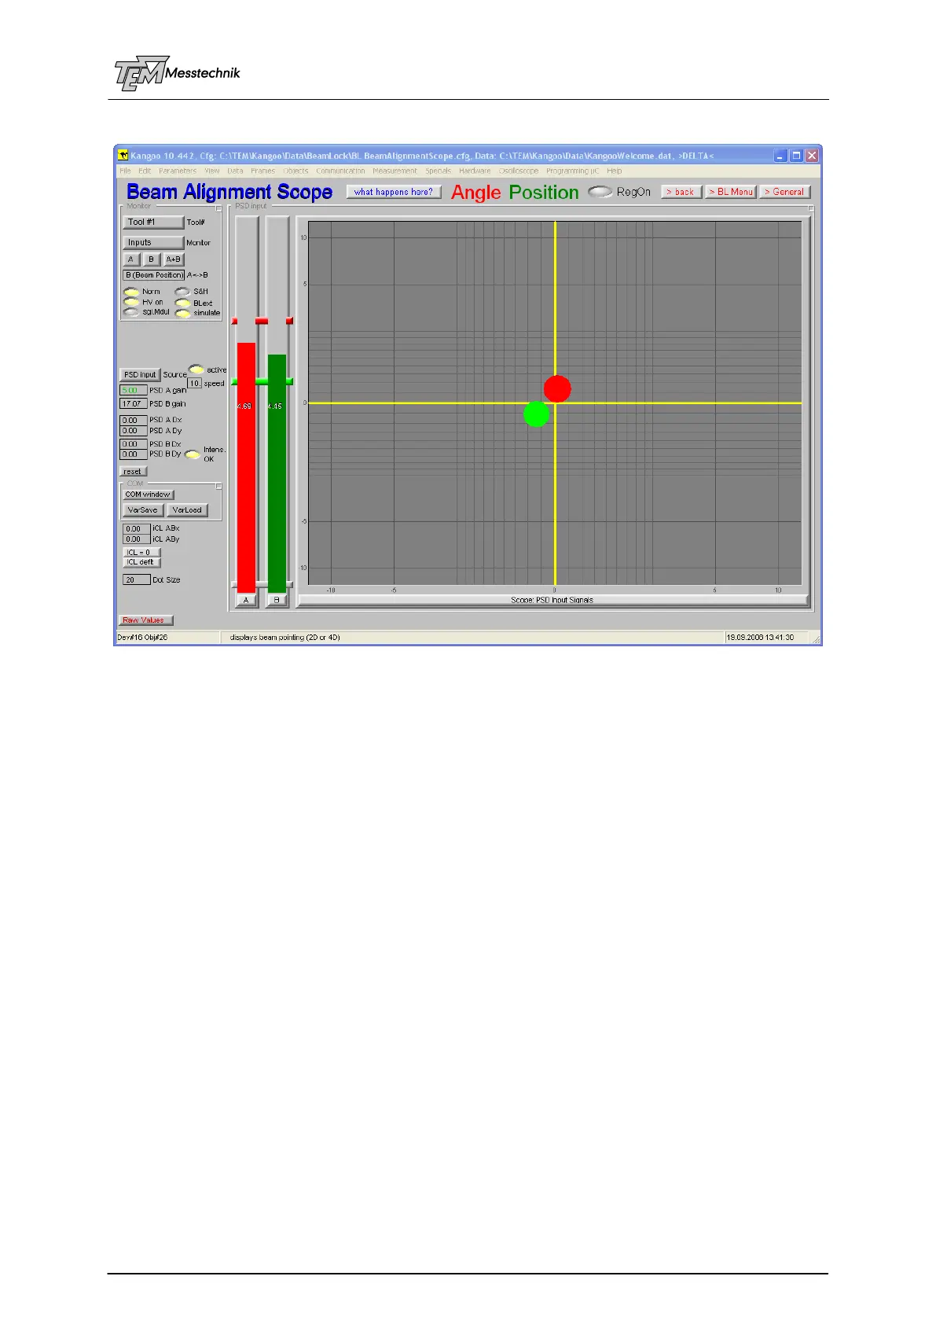Viewport: 936px width, 1324px height.
Task: Select monitor A button
Action: [131, 259]
